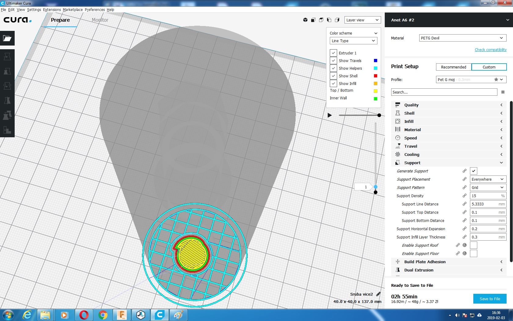Select the Per Model Settings tool
513x321 pixels.
[7, 115]
